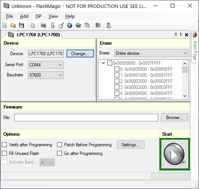Click the New project document icon
The width and height of the screenshot is (199, 189).
click(x=5, y=25)
